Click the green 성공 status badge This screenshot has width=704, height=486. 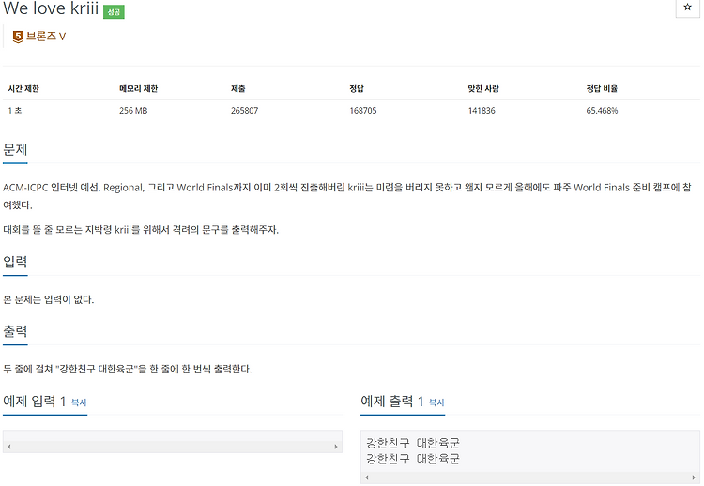[114, 11]
